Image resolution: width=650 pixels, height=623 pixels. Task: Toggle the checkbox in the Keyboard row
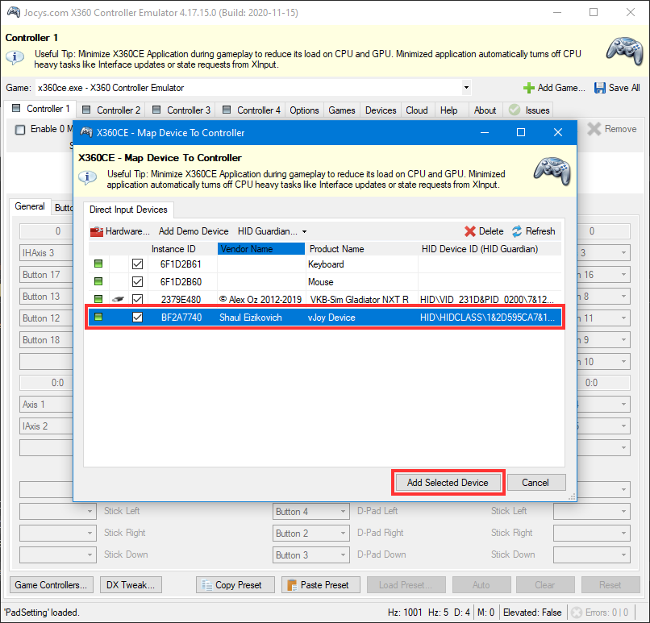[x=137, y=264]
